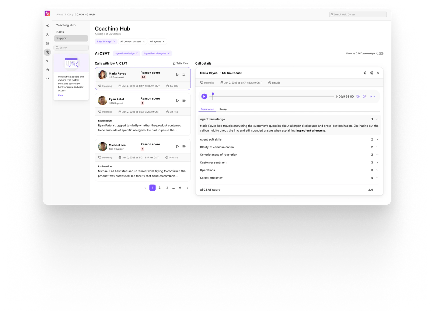Remove the Ingredient allergens filter tag
The width and height of the screenshot is (434, 311).
point(169,54)
